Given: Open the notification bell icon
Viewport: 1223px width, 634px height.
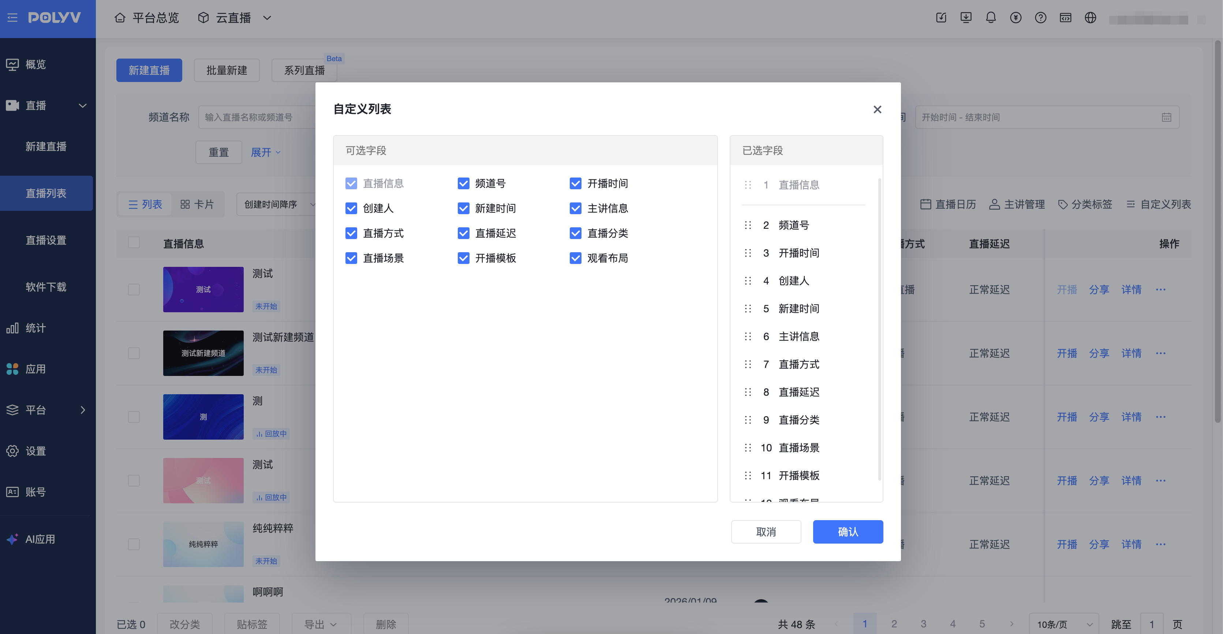Looking at the screenshot, I should coord(991,18).
